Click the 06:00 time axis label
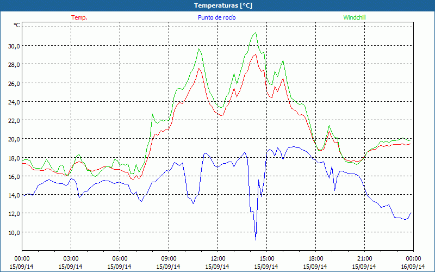The image size is (435, 272). pyautogui.click(x=120, y=259)
